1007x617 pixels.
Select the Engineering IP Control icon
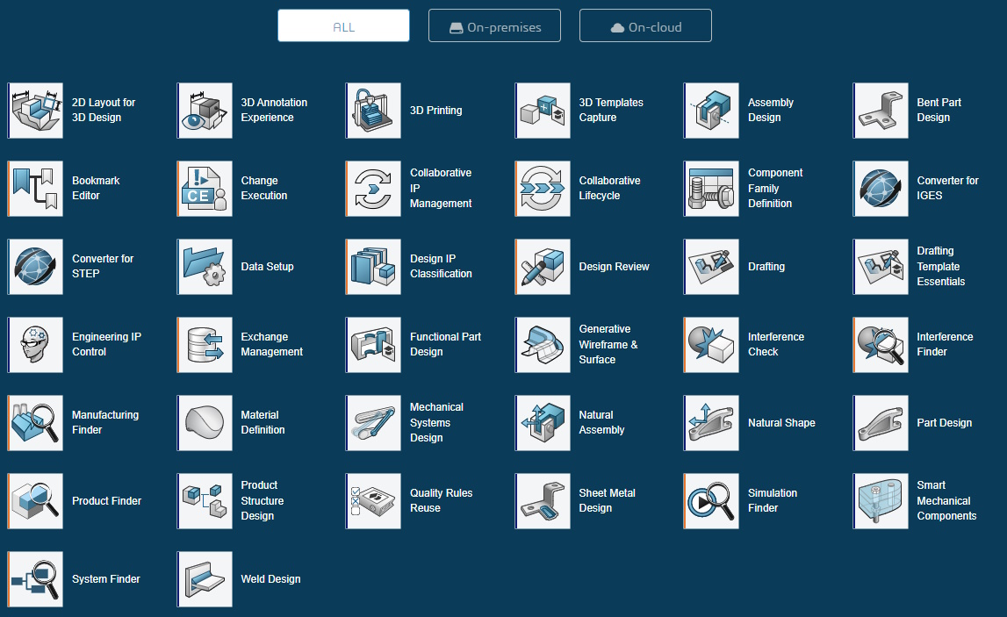point(36,345)
